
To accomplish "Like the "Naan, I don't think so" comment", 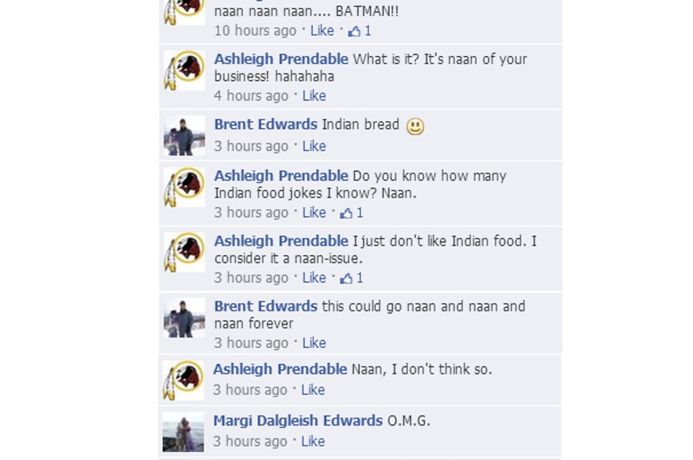I will [x=313, y=390].
